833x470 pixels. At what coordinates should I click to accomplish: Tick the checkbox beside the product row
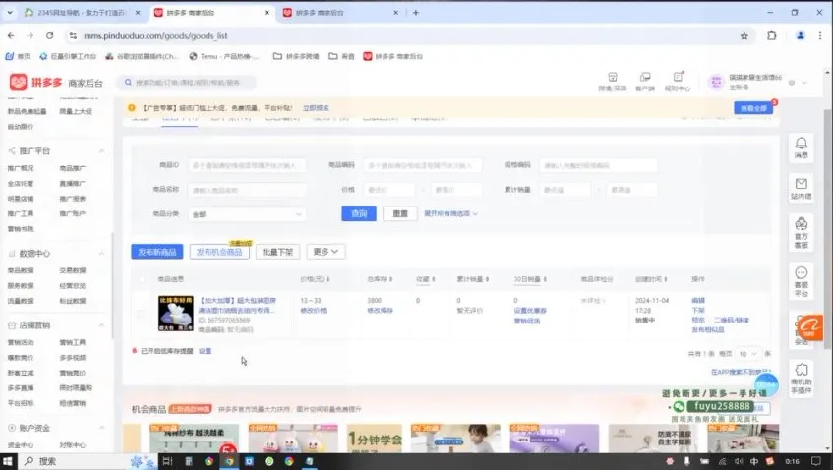tap(142, 314)
